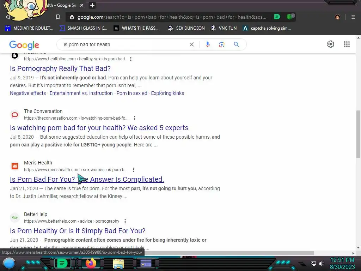Click the healthline.com URL breadcrumb
Image resolution: width=361 pixels, height=271 pixels.
[x=74, y=59]
